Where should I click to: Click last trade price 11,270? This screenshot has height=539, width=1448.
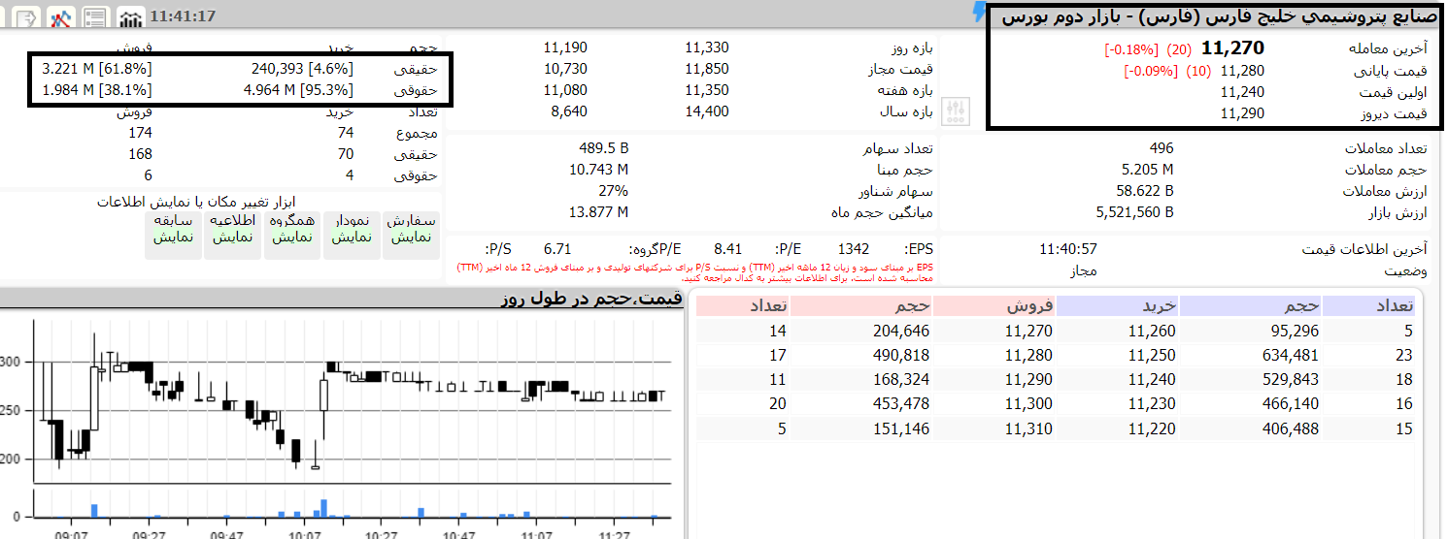1233,48
